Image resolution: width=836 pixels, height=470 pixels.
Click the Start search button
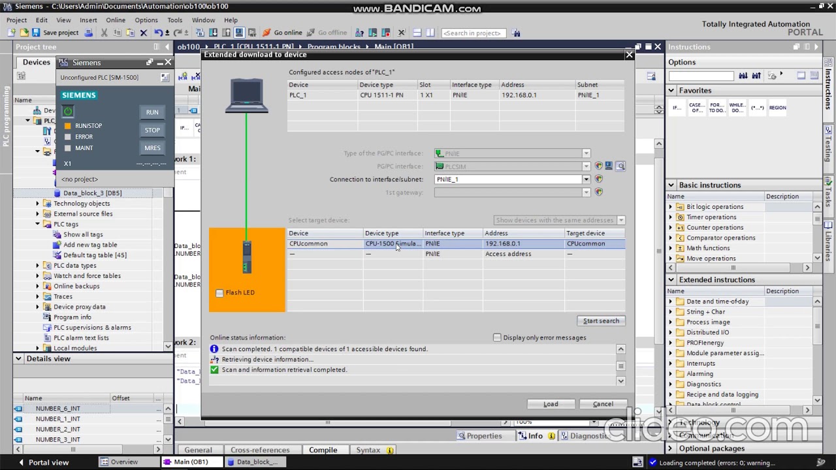[601, 321]
